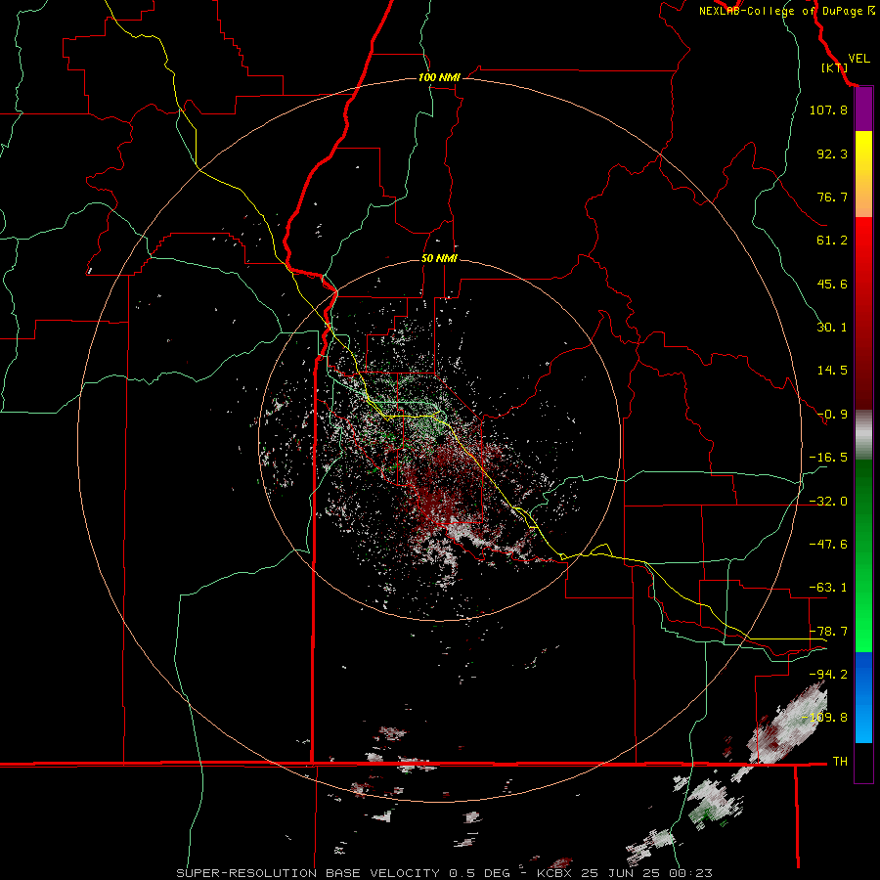Click the -78.7 velocity scale value

[828, 632]
